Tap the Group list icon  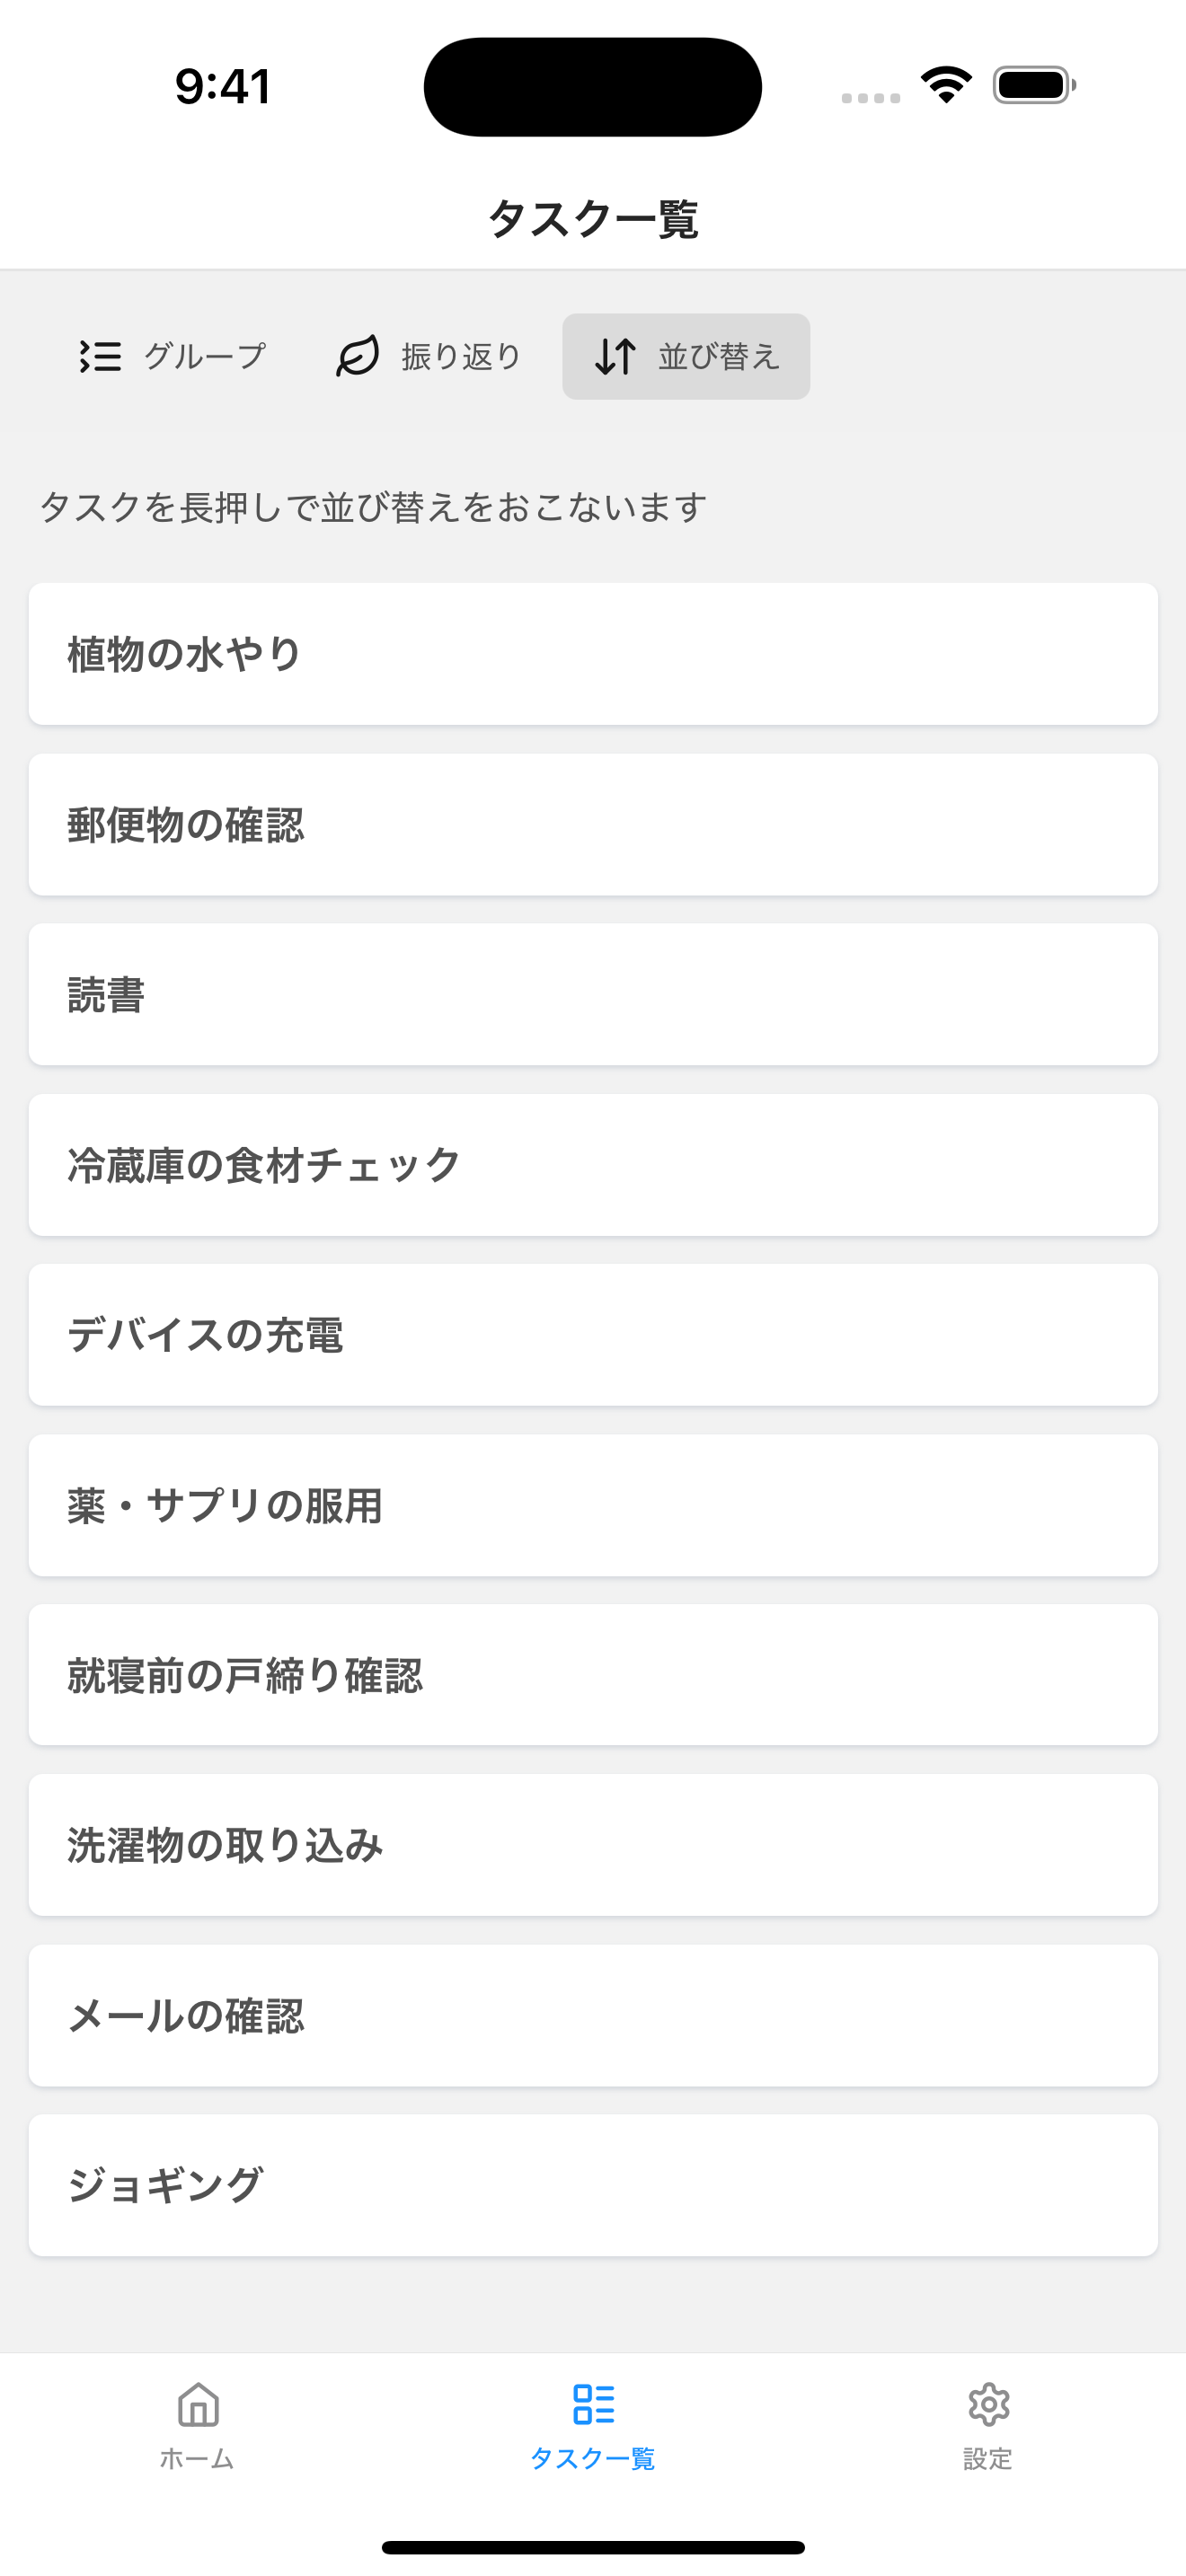[100, 356]
